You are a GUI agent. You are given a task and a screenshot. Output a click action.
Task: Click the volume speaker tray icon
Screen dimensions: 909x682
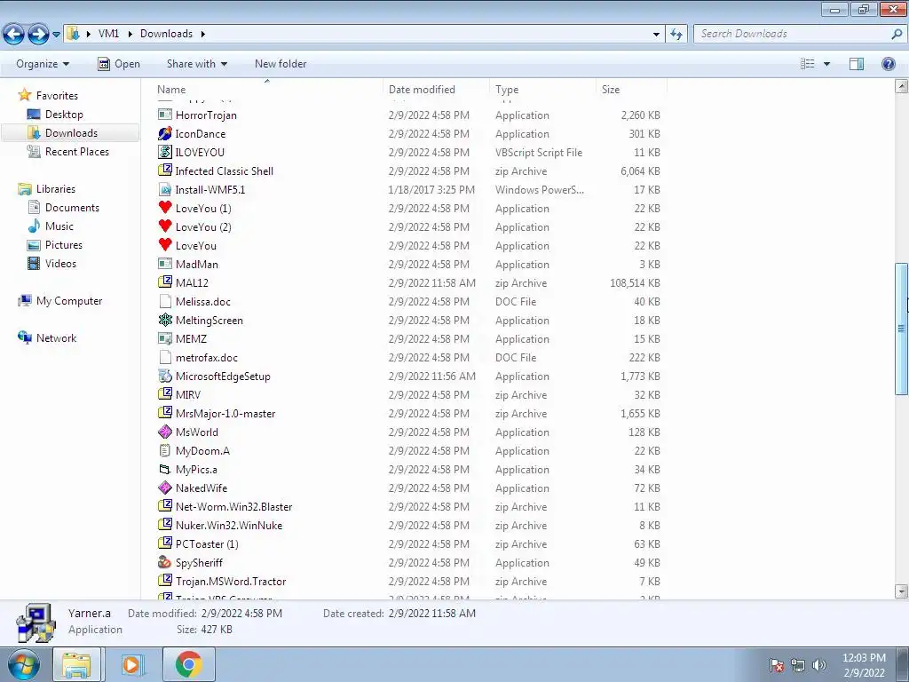(x=819, y=665)
